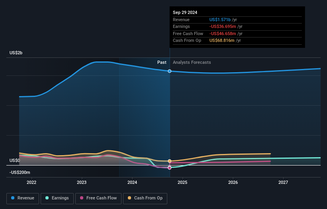The width and height of the screenshot is (327, 209).
Task: Click the 2027 x-axis label
Action: (x=283, y=183)
